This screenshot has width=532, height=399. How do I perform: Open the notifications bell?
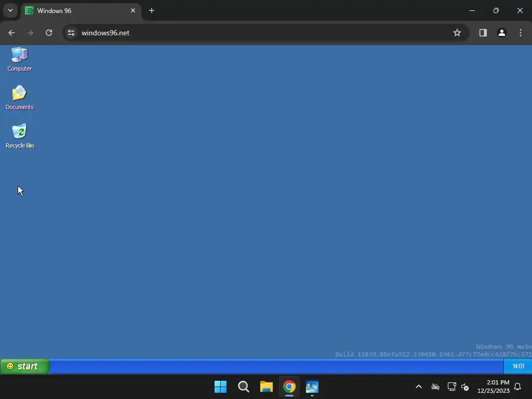pos(517,387)
